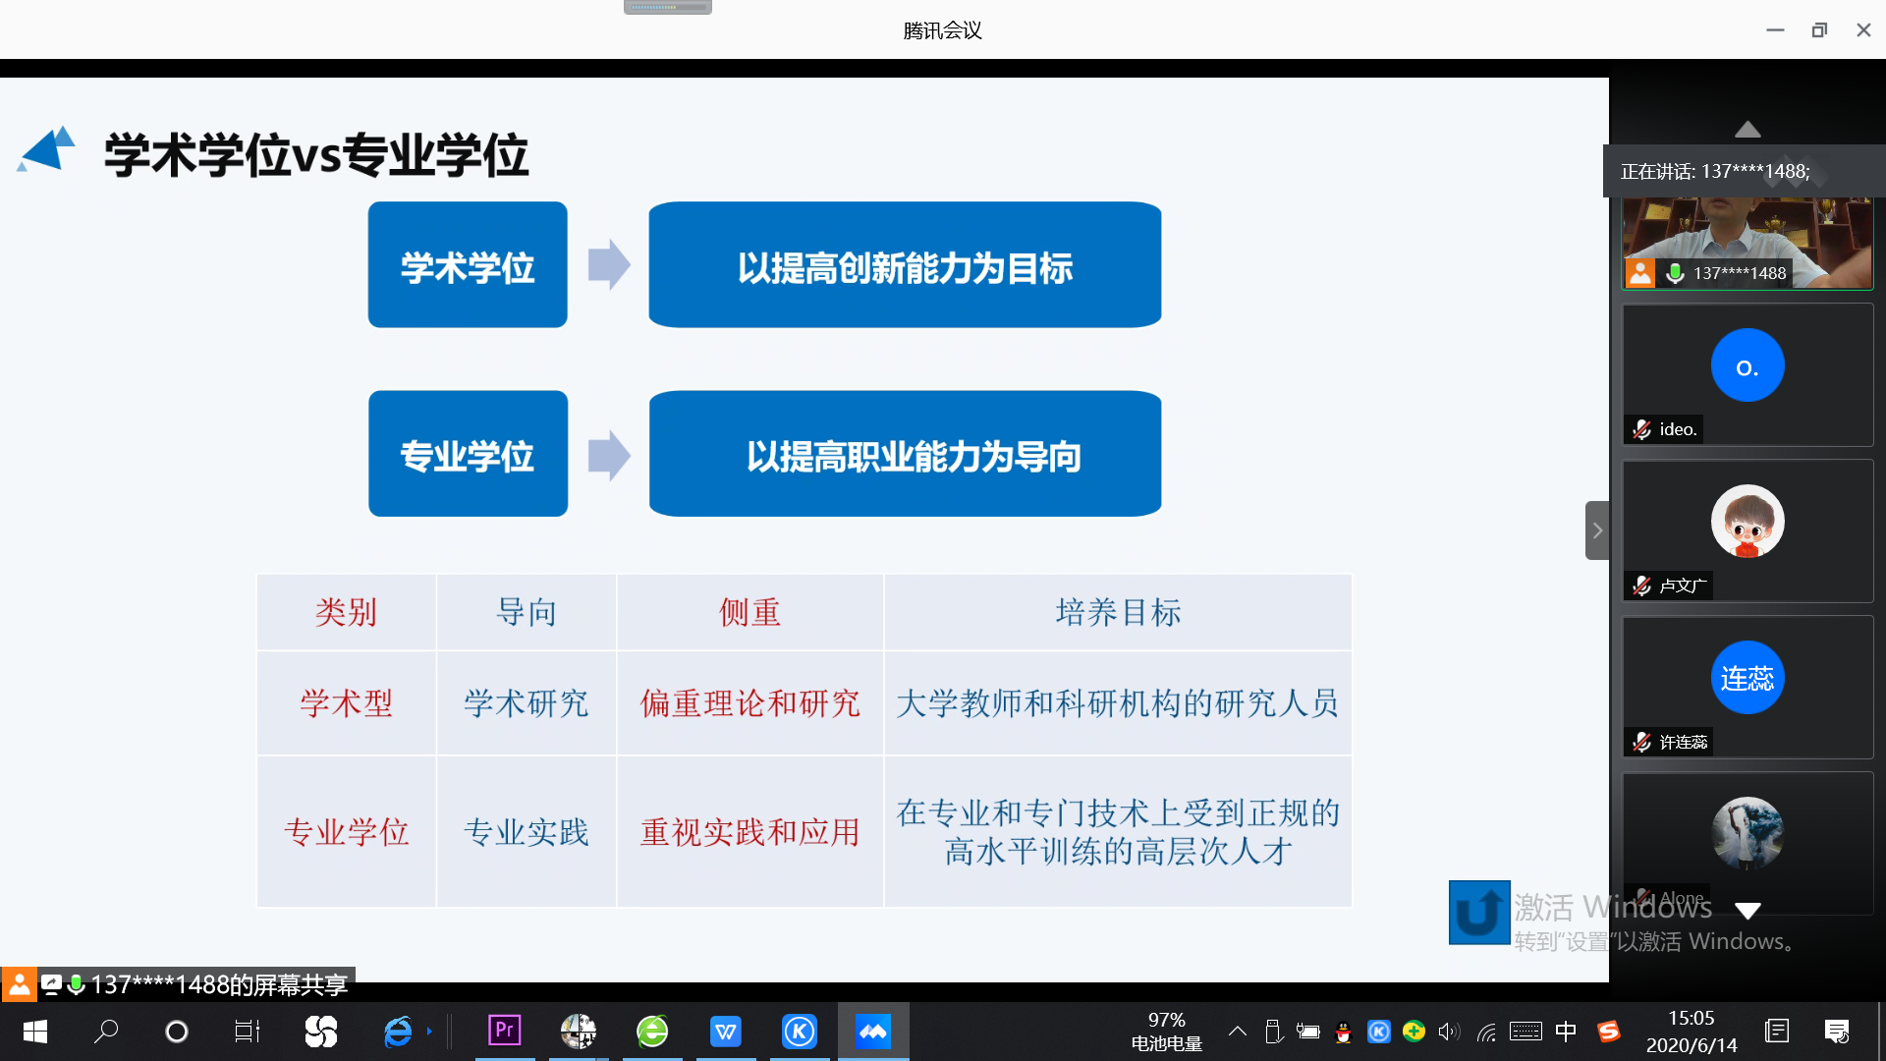
Task: Launch Internet Explorer from taskbar
Action: pyautogui.click(x=398, y=1031)
